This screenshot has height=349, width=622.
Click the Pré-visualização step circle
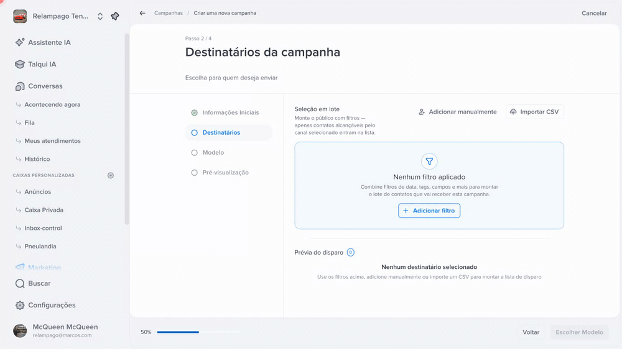(x=194, y=173)
